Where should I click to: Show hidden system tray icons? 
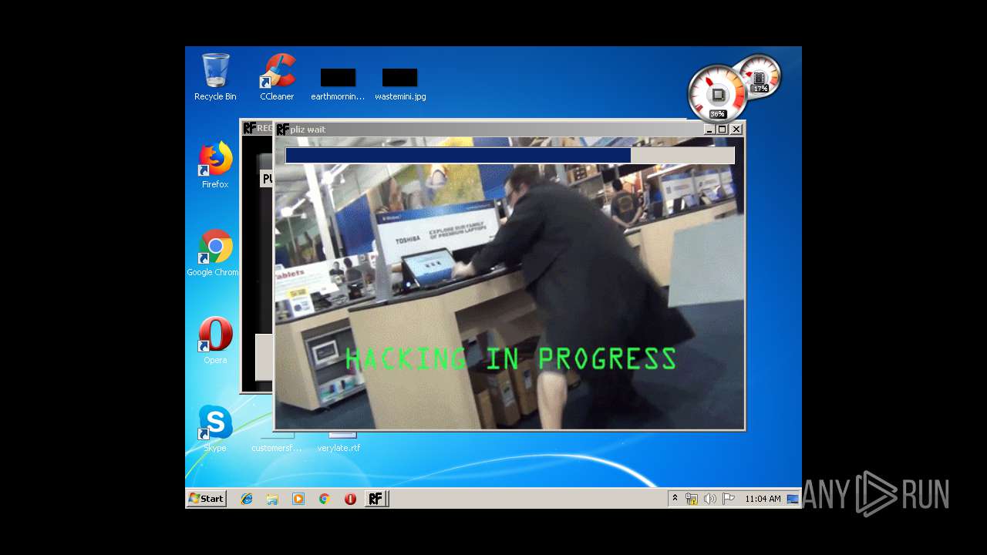pos(675,499)
